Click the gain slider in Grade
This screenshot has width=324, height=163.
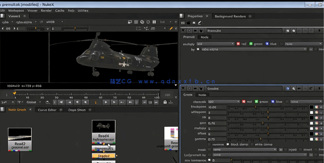267,123
